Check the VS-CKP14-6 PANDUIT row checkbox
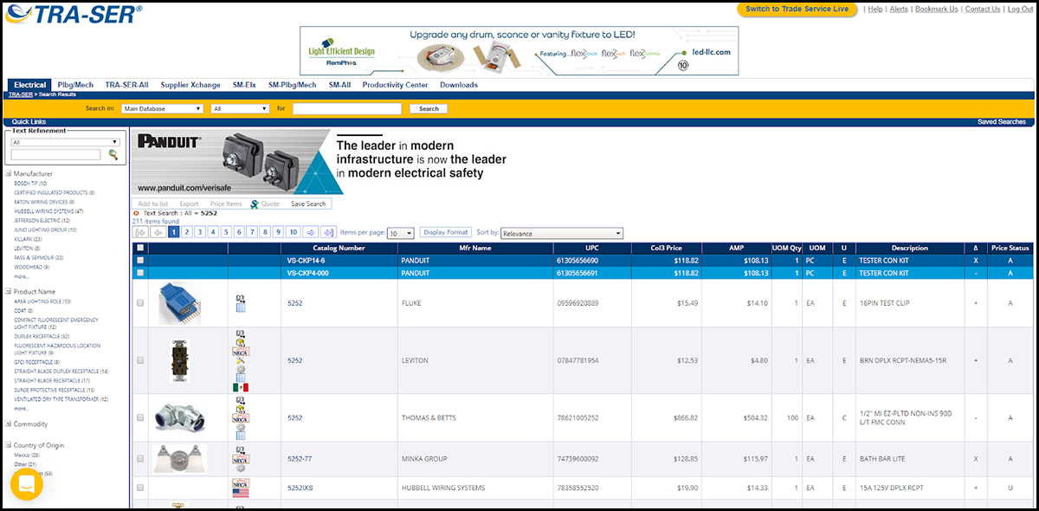The width and height of the screenshot is (1039, 511). pyautogui.click(x=140, y=260)
